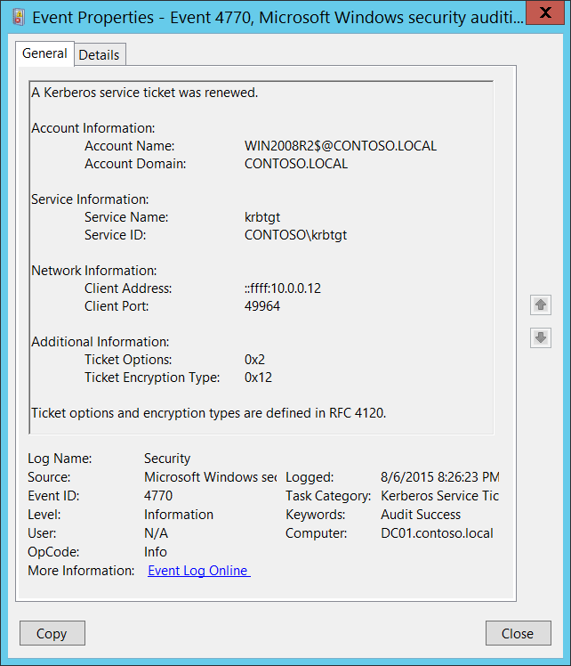Click the Keywords value Audit Success
Viewport: 571px width, 666px height.
[421, 515]
